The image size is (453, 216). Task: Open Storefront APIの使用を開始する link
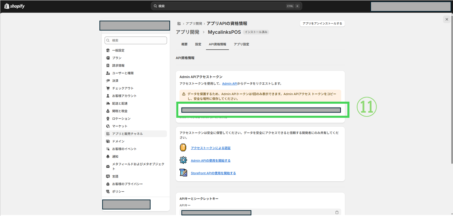pos(213,173)
